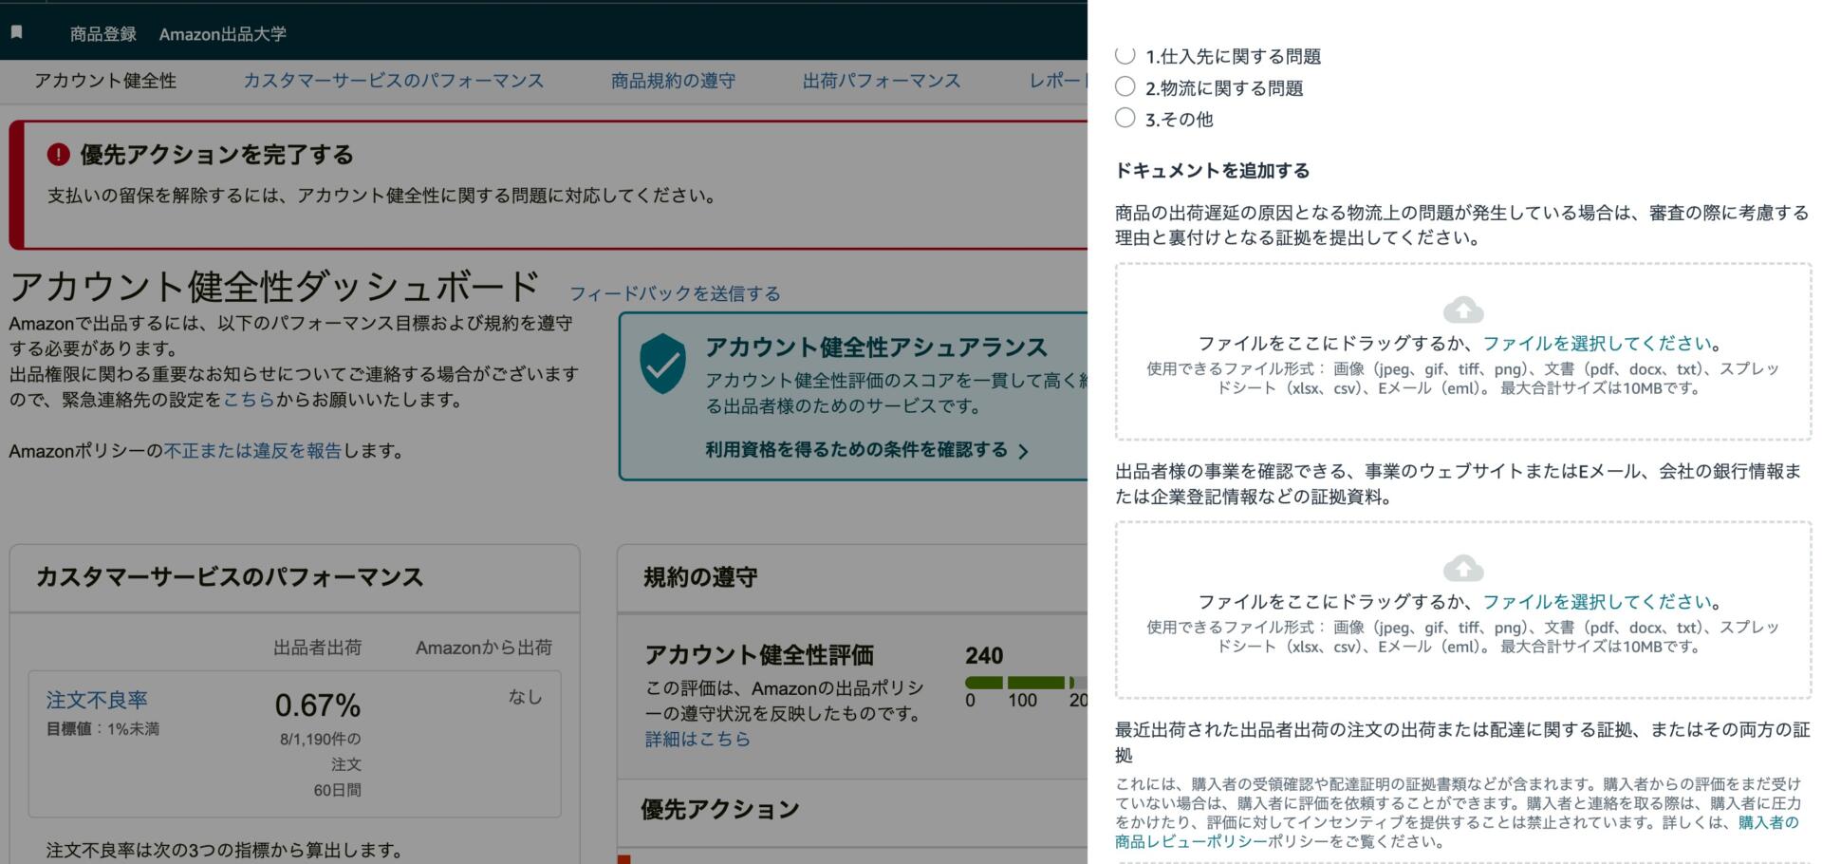
Task: Open the 注文不良率 metric link
Action: (97, 700)
